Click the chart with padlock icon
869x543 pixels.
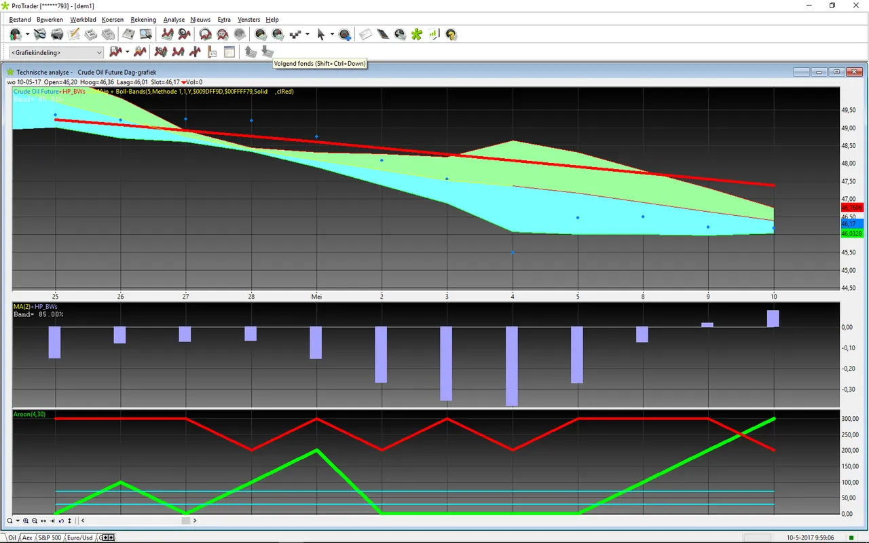pyautogui.click(x=140, y=52)
